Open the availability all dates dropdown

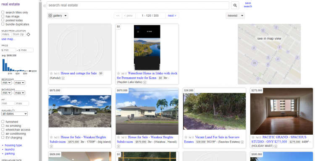coord(14,114)
